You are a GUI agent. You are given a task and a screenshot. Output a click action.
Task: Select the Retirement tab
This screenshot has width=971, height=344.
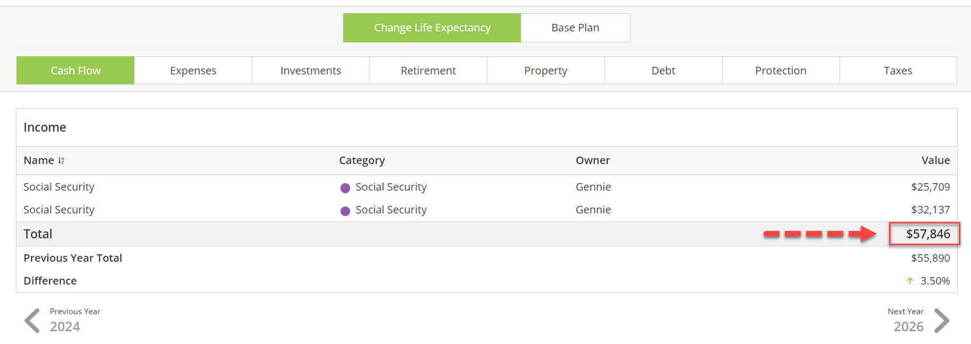tap(428, 71)
